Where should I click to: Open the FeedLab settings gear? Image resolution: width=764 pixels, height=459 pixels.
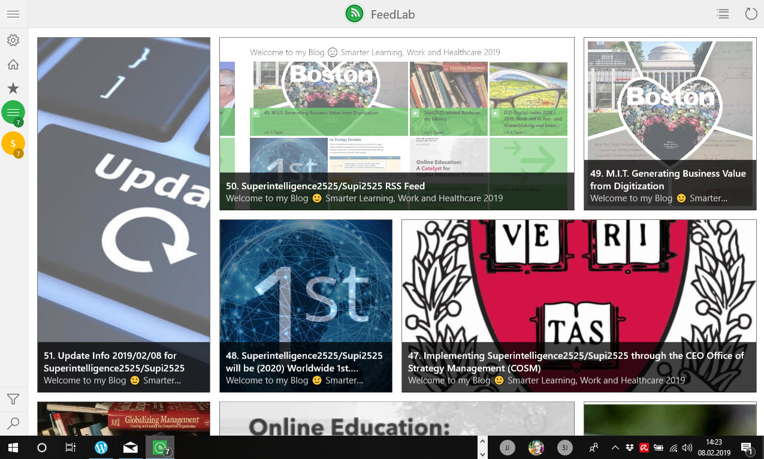coord(13,40)
